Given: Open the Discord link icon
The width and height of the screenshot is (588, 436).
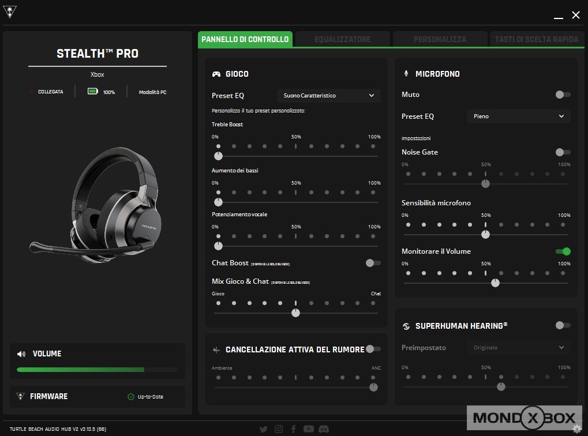Looking at the screenshot, I should point(324,429).
